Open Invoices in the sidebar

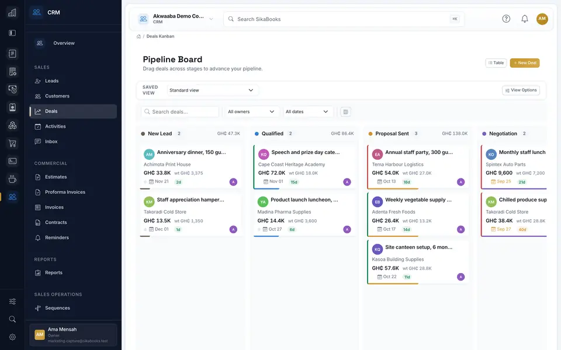[x=73, y=207]
